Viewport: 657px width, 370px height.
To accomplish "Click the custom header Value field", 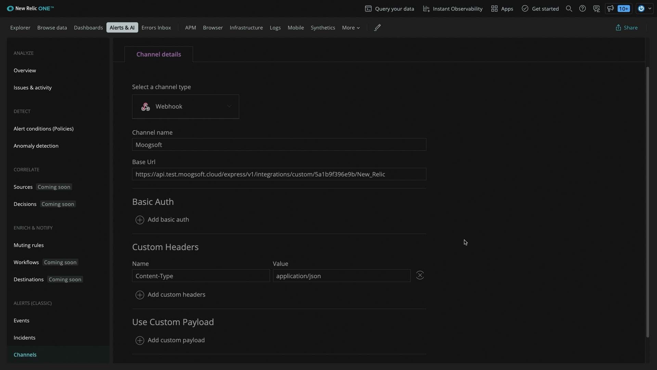I will click(x=342, y=276).
